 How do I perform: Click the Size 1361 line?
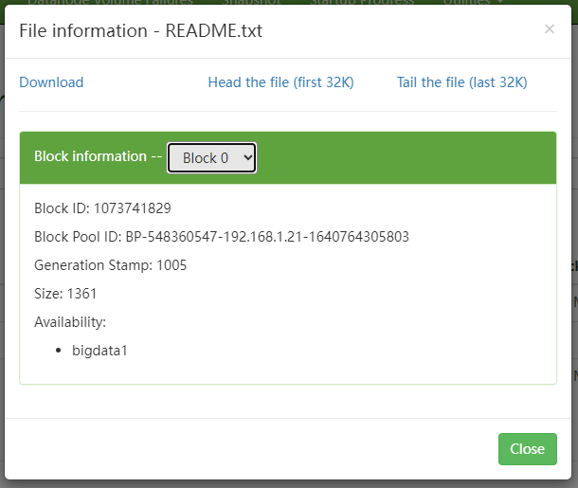65,294
